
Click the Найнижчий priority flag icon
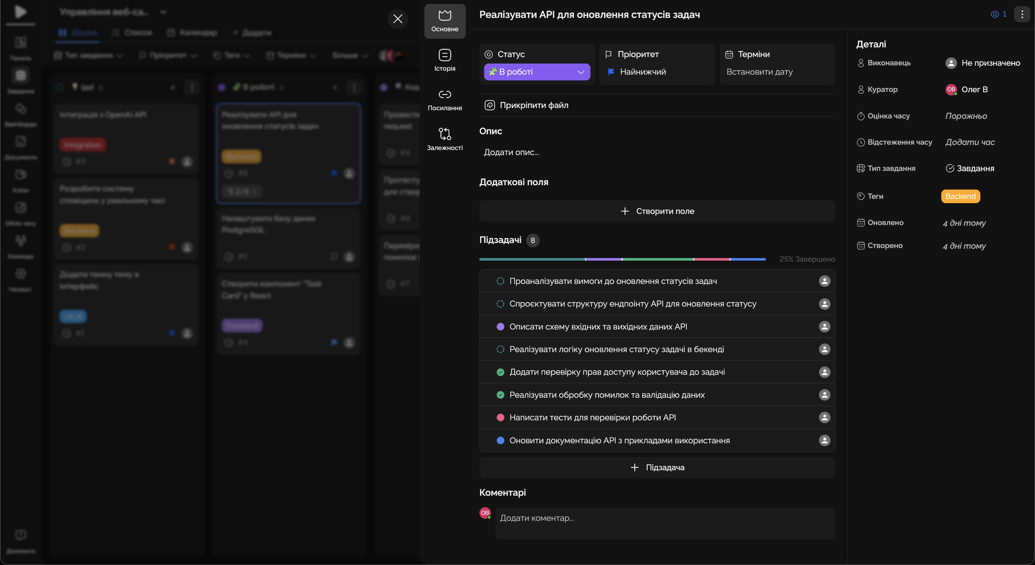click(x=611, y=72)
